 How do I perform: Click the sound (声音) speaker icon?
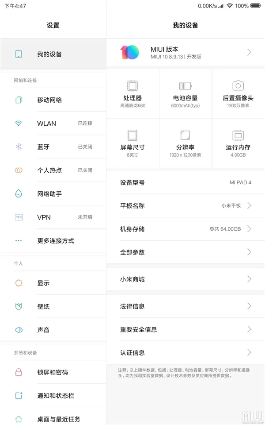tap(19, 330)
